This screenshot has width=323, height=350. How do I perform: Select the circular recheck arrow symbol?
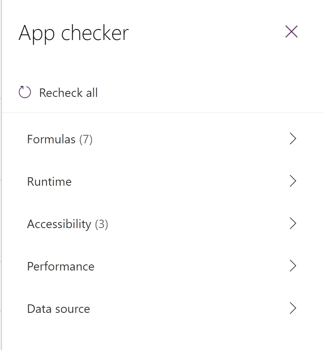click(x=25, y=92)
